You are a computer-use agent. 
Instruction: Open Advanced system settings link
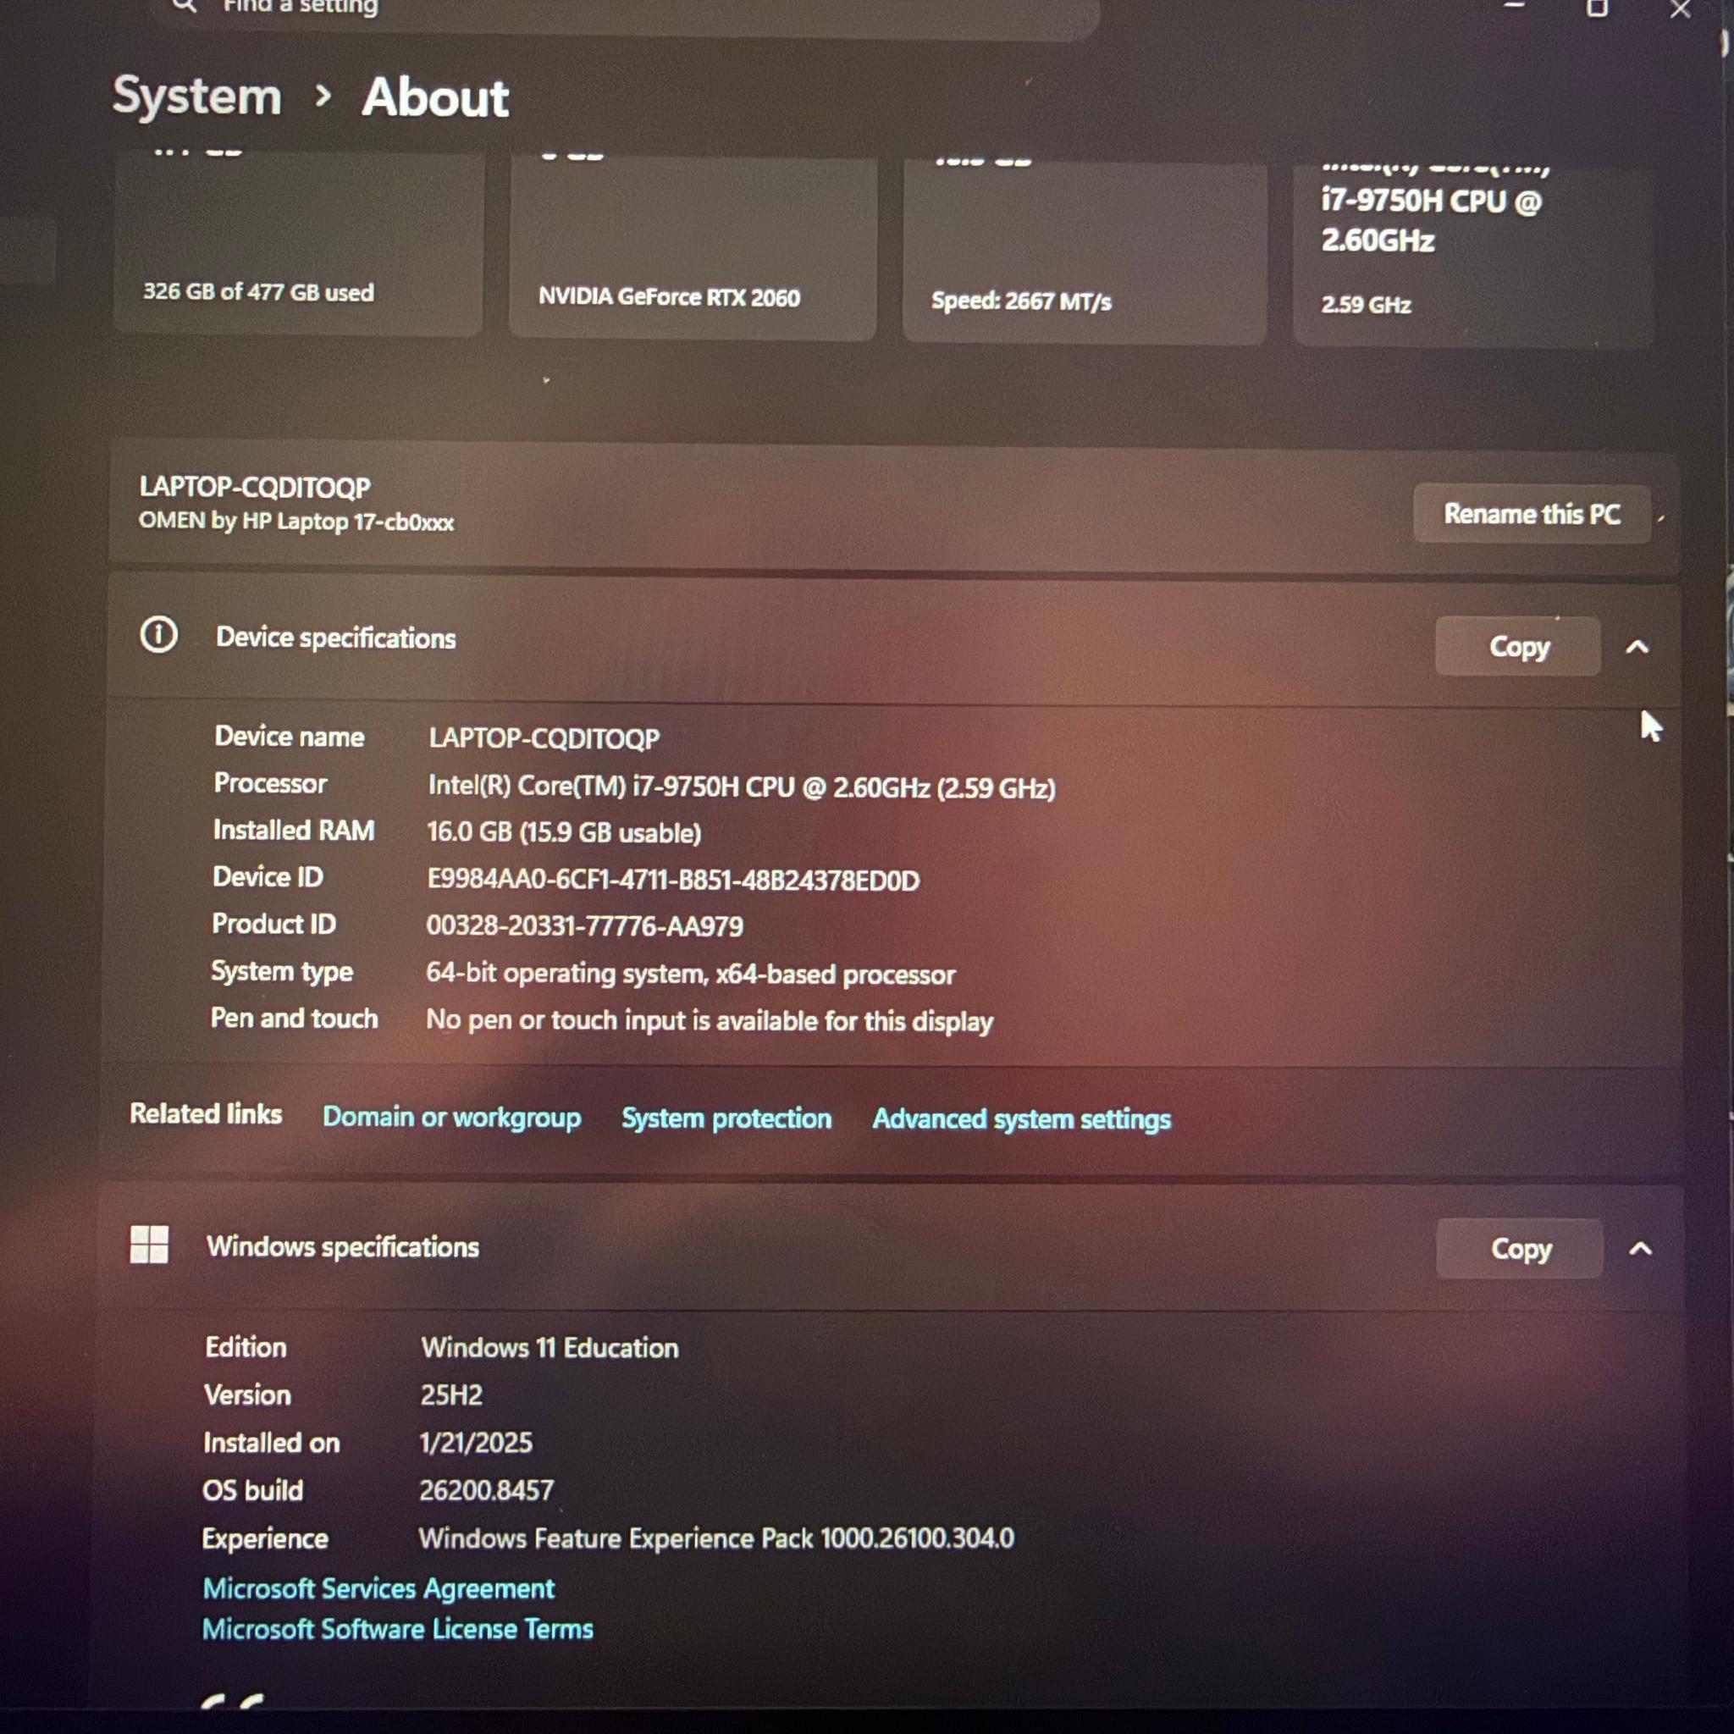(x=1021, y=1120)
